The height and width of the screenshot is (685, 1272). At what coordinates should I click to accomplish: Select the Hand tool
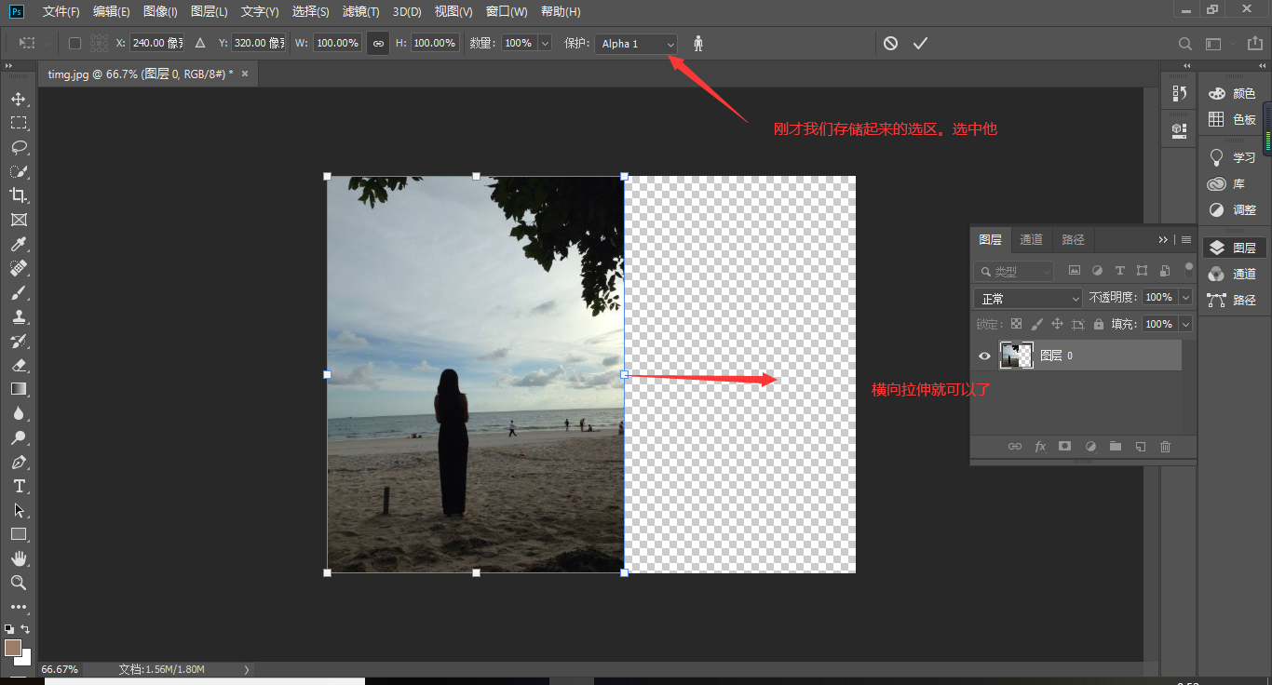[x=19, y=558]
